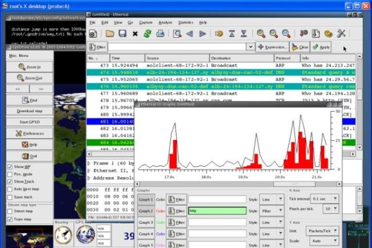Click the open capture file folder icon
This screenshot has width=372, height=248.
click(109, 33)
